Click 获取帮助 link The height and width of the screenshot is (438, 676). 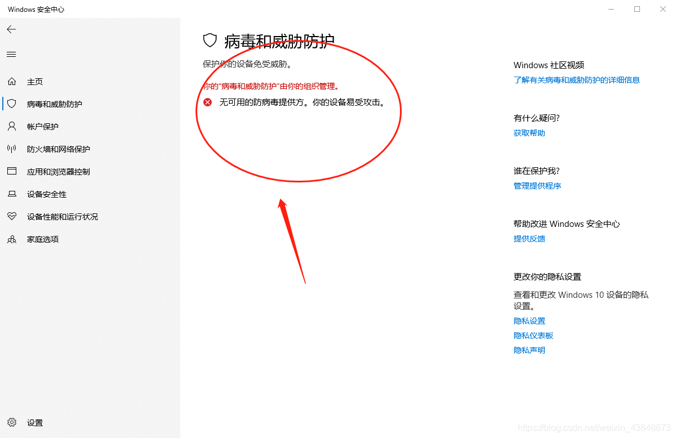point(528,133)
